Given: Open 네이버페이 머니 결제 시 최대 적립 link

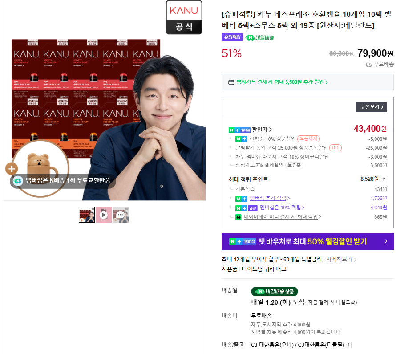Looking at the screenshot, I should click(283, 217).
